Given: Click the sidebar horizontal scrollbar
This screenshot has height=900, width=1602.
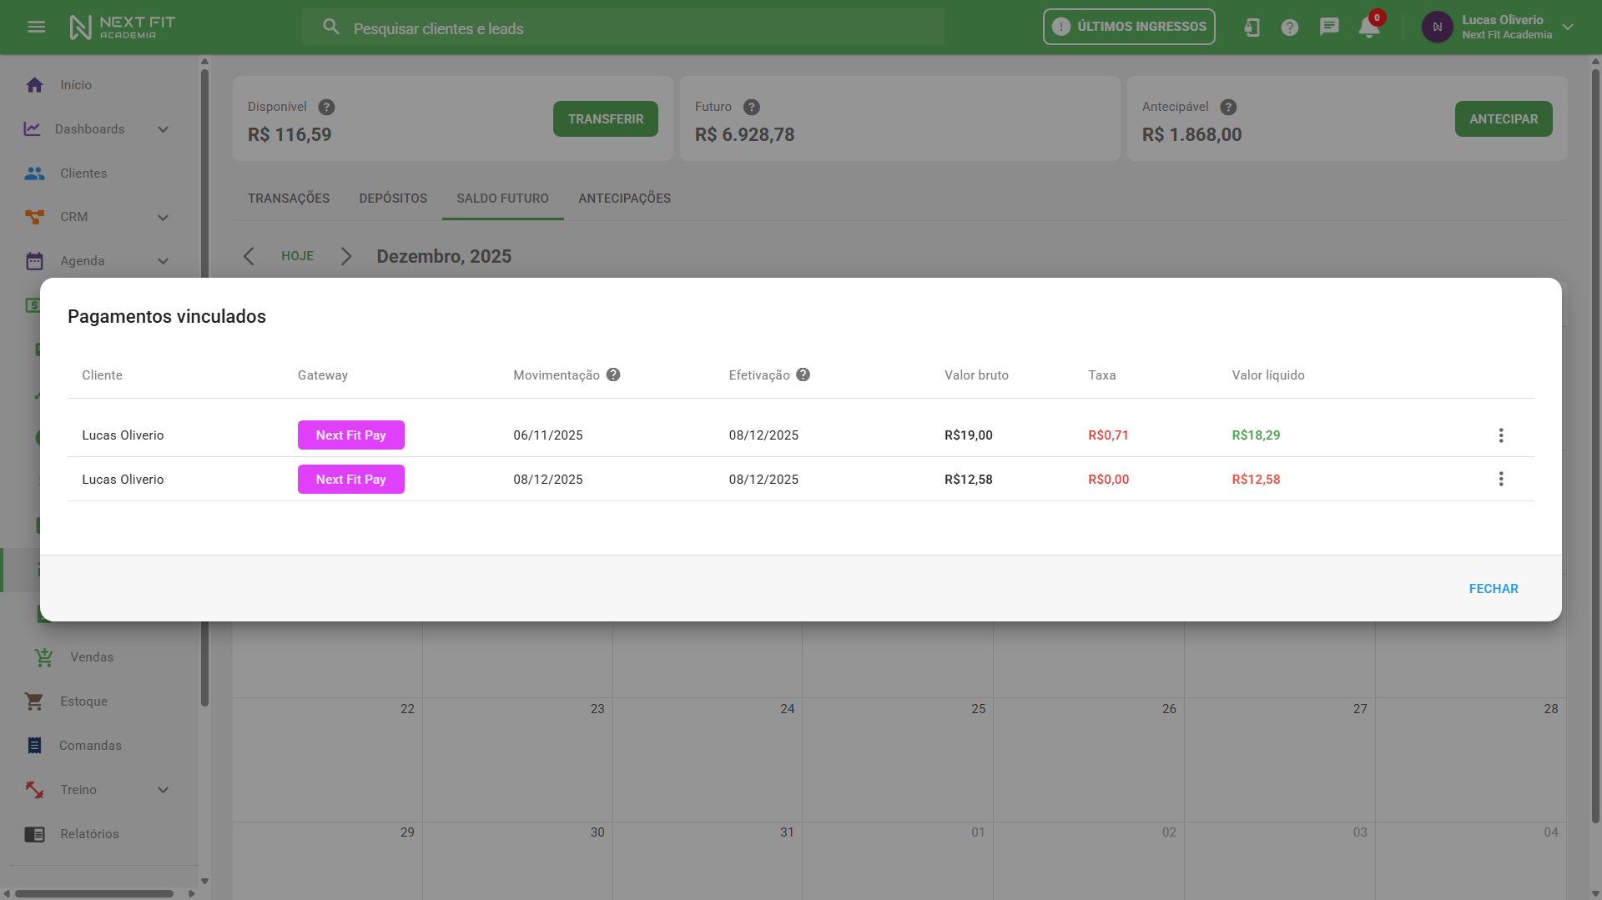Looking at the screenshot, I should (x=94, y=893).
